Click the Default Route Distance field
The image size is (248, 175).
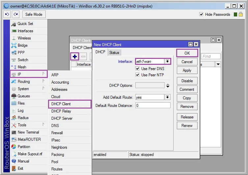click(153, 105)
